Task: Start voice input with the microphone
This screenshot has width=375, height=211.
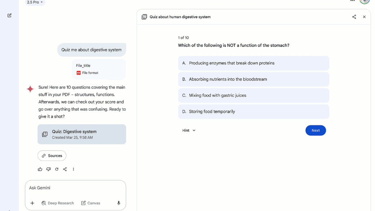Action: click(x=119, y=203)
